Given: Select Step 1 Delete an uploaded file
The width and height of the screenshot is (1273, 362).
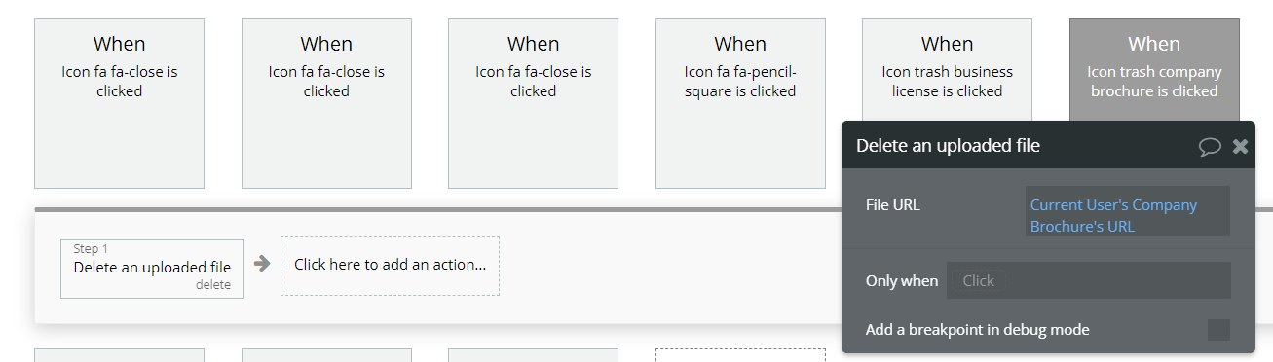Looking at the screenshot, I should [x=152, y=269].
